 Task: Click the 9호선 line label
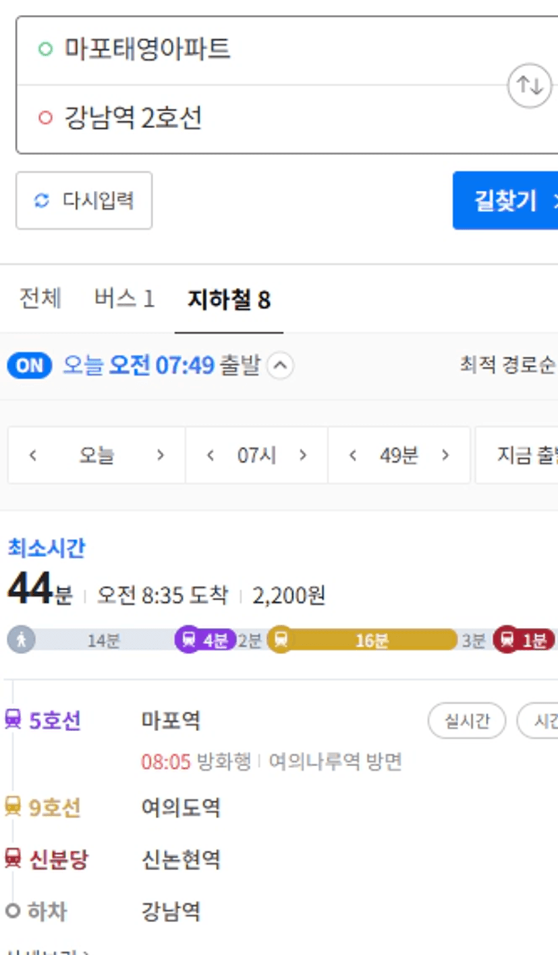tap(55, 807)
